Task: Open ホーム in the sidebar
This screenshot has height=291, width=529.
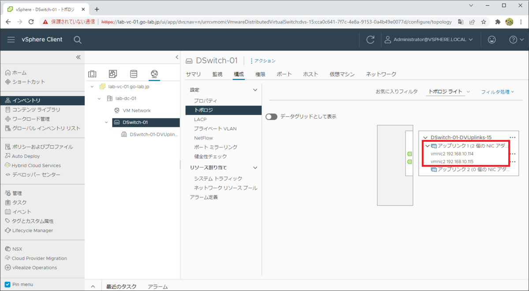Action: [x=16, y=73]
